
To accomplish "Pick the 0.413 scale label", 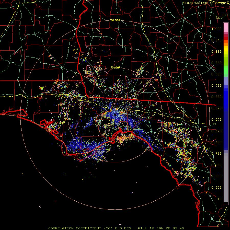I will pos(216,154).
